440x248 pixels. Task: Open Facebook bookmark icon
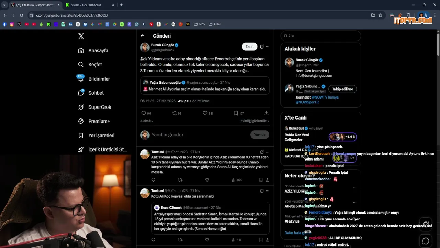pyautogui.click(x=4, y=24)
